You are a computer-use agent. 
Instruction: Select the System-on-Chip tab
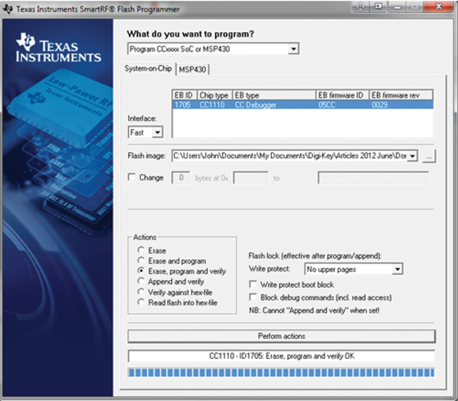click(148, 70)
